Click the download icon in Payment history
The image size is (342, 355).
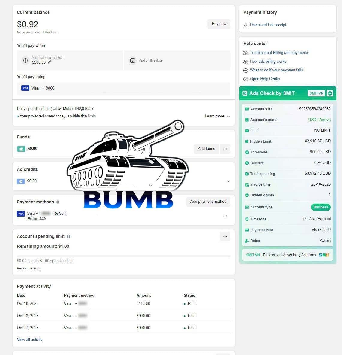pyautogui.click(x=245, y=25)
